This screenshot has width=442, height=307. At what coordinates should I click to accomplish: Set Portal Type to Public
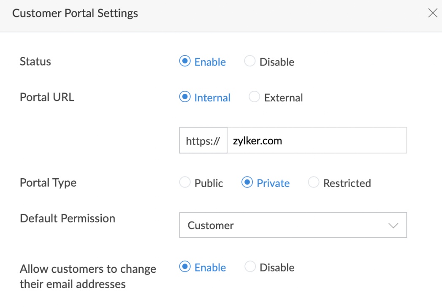pyautogui.click(x=185, y=183)
